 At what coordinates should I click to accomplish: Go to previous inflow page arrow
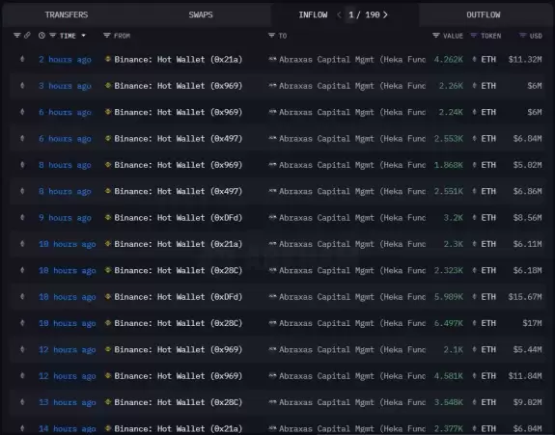(339, 14)
